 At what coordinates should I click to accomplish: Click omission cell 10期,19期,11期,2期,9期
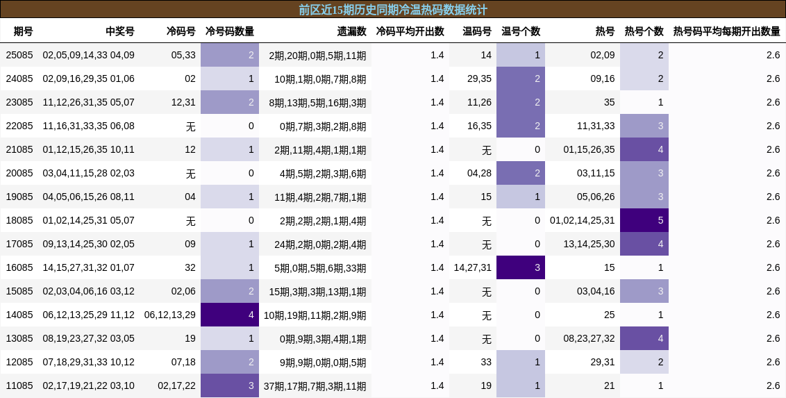pos(315,315)
